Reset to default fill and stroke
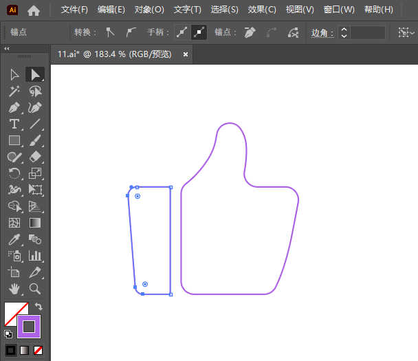Viewport: 418px width, 361px height. tap(8, 333)
